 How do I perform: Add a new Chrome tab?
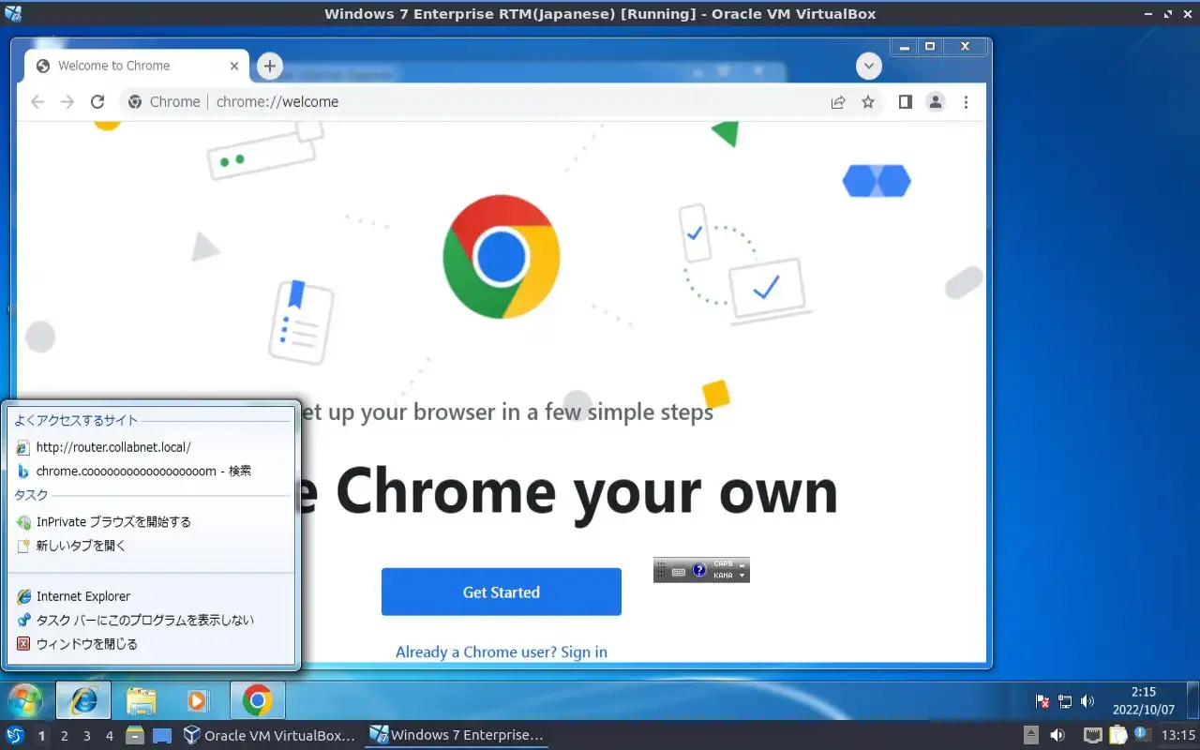270,66
